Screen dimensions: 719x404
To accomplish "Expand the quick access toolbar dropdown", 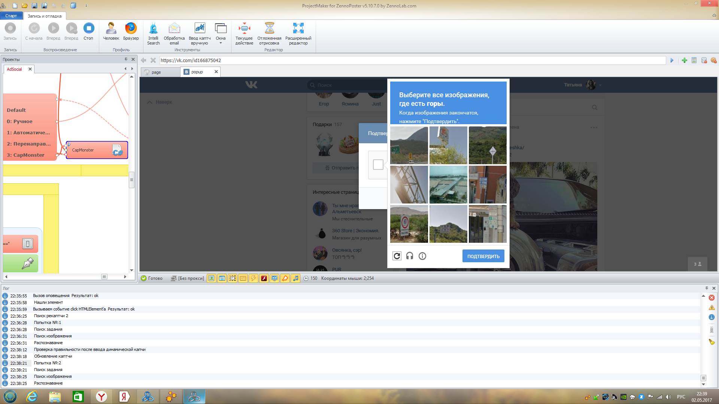I will (86, 6).
